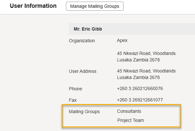The height and width of the screenshot is (131, 195).
Task: Select the Apex organization name
Action: pos(122,41)
